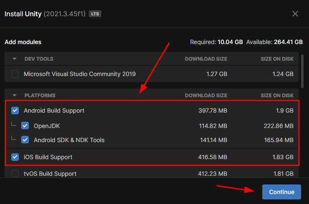The height and width of the screenshot is (204, 309).
Task: Disable iOS Build Support checkbox
Action: click(x=15, y=157)
